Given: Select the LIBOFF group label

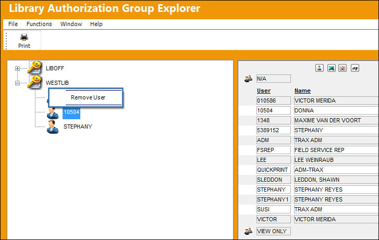Looking at the screenshot, I should click(x=55, y=68).
